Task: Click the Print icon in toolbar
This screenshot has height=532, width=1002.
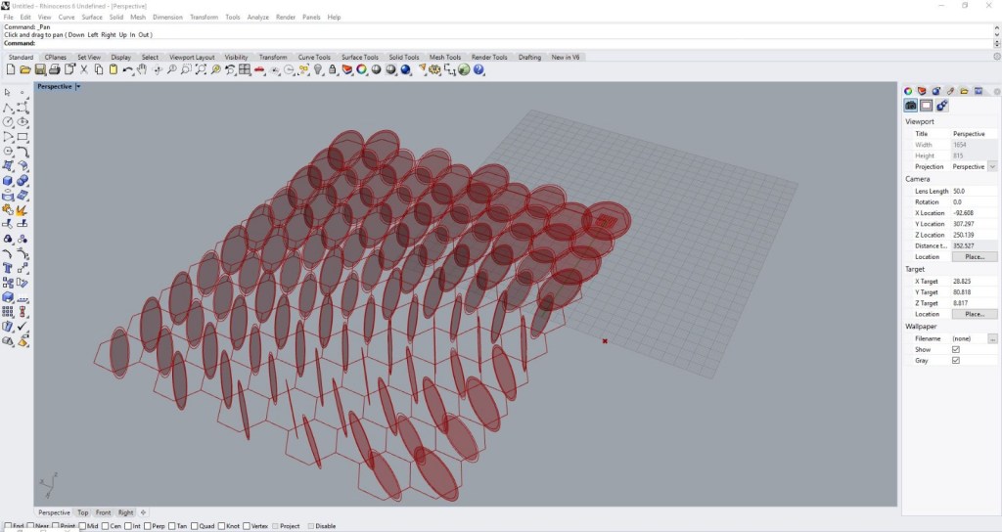Action: click(55, 70)
